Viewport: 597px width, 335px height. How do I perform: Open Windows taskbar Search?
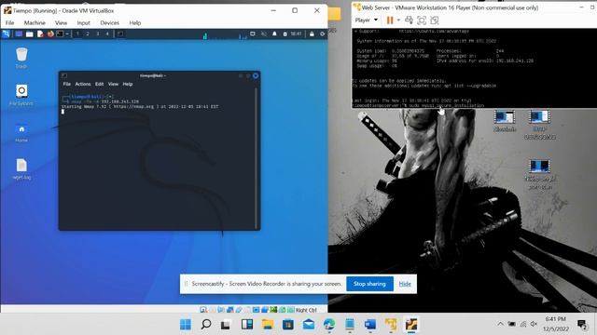(x=206, y=325)
